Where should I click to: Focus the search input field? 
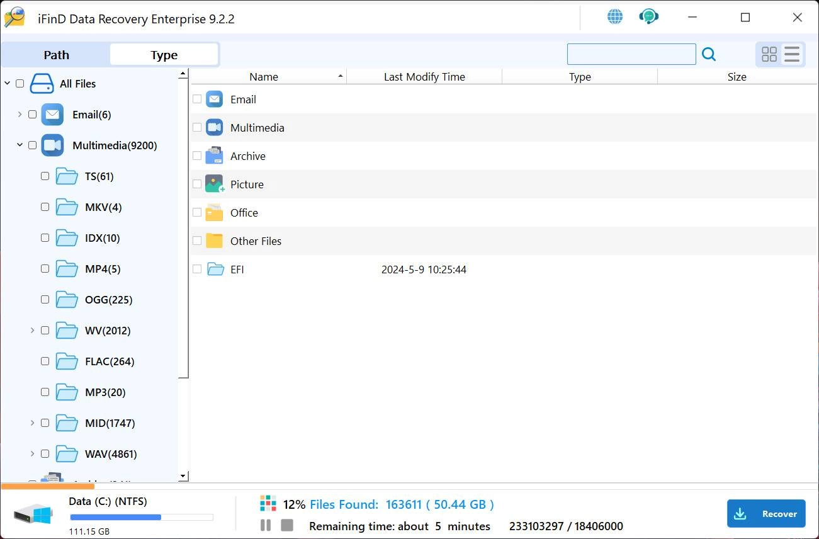[x=631, y=54]
